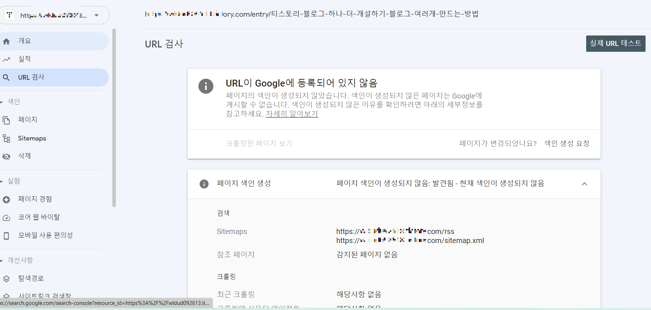
Task: Click the 최근 크롤링 label
Action: point(235,294)
